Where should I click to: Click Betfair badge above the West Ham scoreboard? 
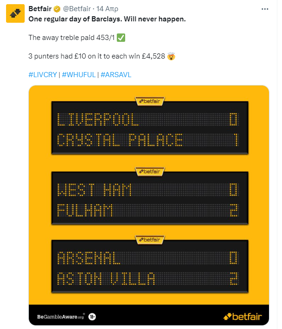149,171
